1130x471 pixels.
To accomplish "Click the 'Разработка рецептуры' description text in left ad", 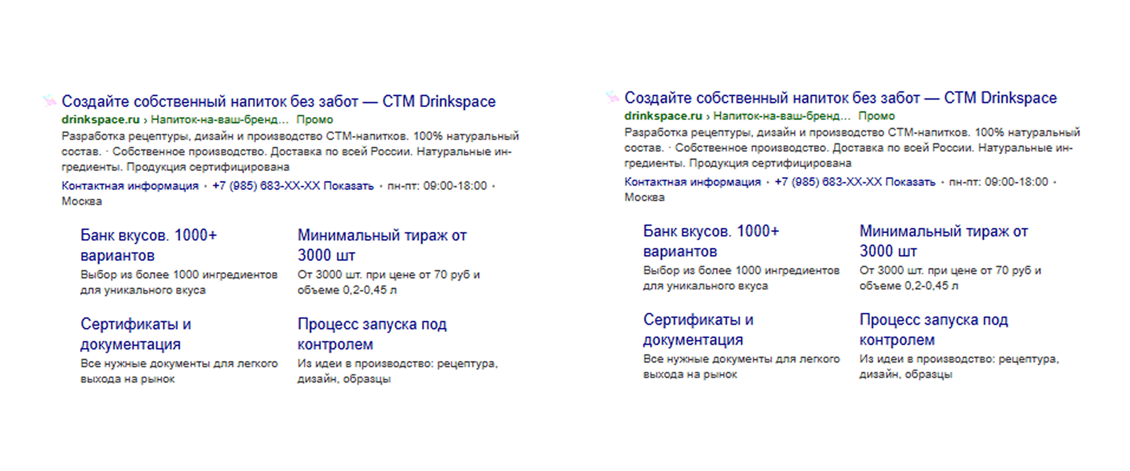I will [x=290, y=151].
